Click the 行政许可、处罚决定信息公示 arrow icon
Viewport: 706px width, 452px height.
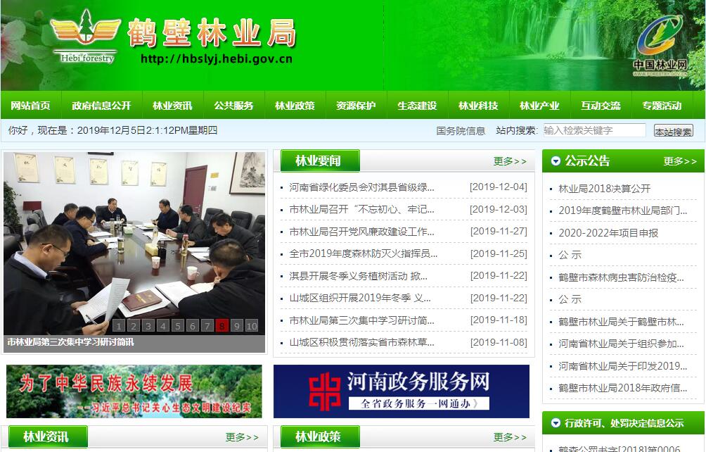556,422
